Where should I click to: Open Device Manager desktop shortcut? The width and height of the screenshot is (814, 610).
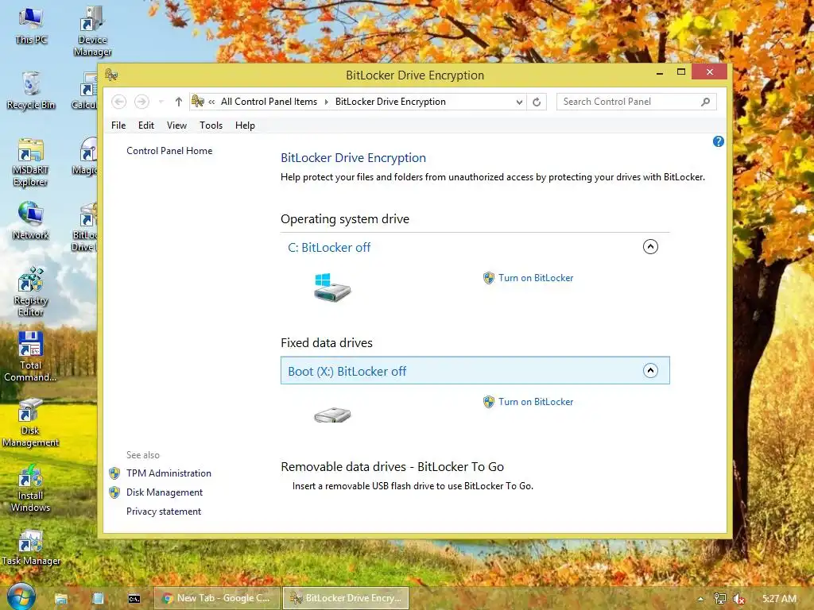(x=92, y=31)
